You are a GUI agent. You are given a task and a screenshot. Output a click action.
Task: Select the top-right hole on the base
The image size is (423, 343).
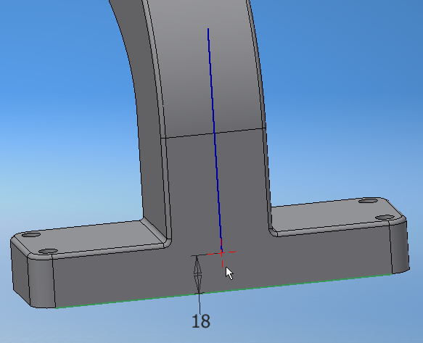tap(368, 201)
